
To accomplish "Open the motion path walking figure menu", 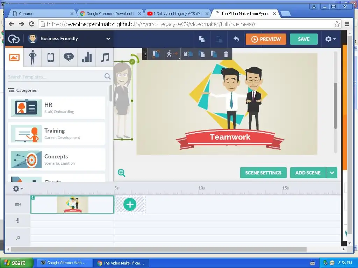I will tap(172, 54).
